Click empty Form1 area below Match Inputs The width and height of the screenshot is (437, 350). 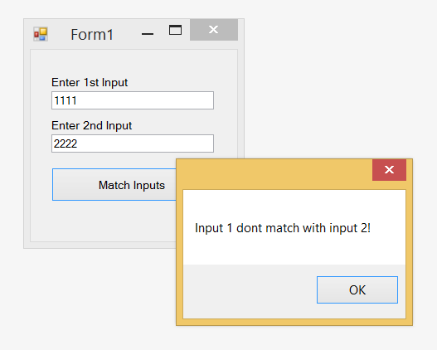click(x=103, y=221)
